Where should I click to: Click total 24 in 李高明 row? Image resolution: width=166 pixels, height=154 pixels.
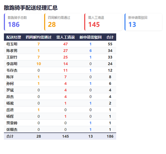click(110, 64)
